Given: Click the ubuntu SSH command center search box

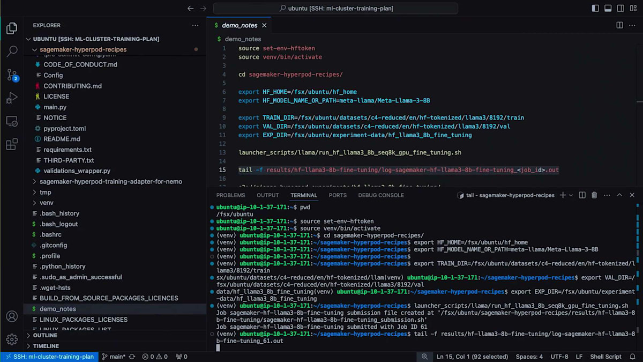Looking at the screenshot, I should point(335,8).
